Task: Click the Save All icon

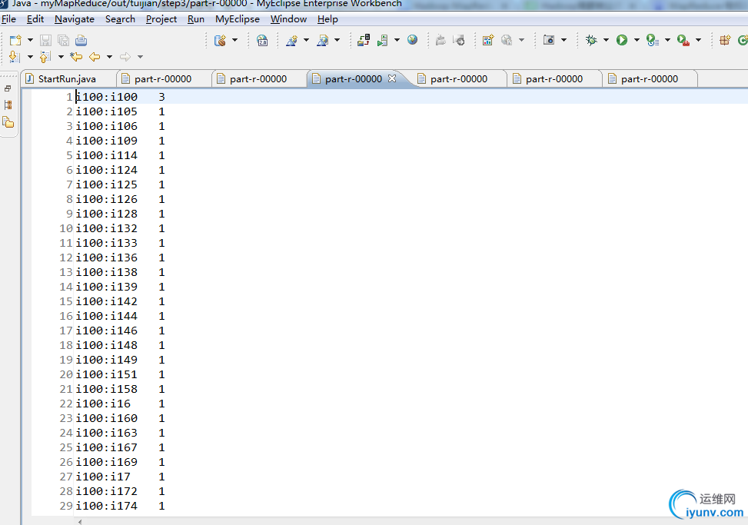Action: pos(63,40)
